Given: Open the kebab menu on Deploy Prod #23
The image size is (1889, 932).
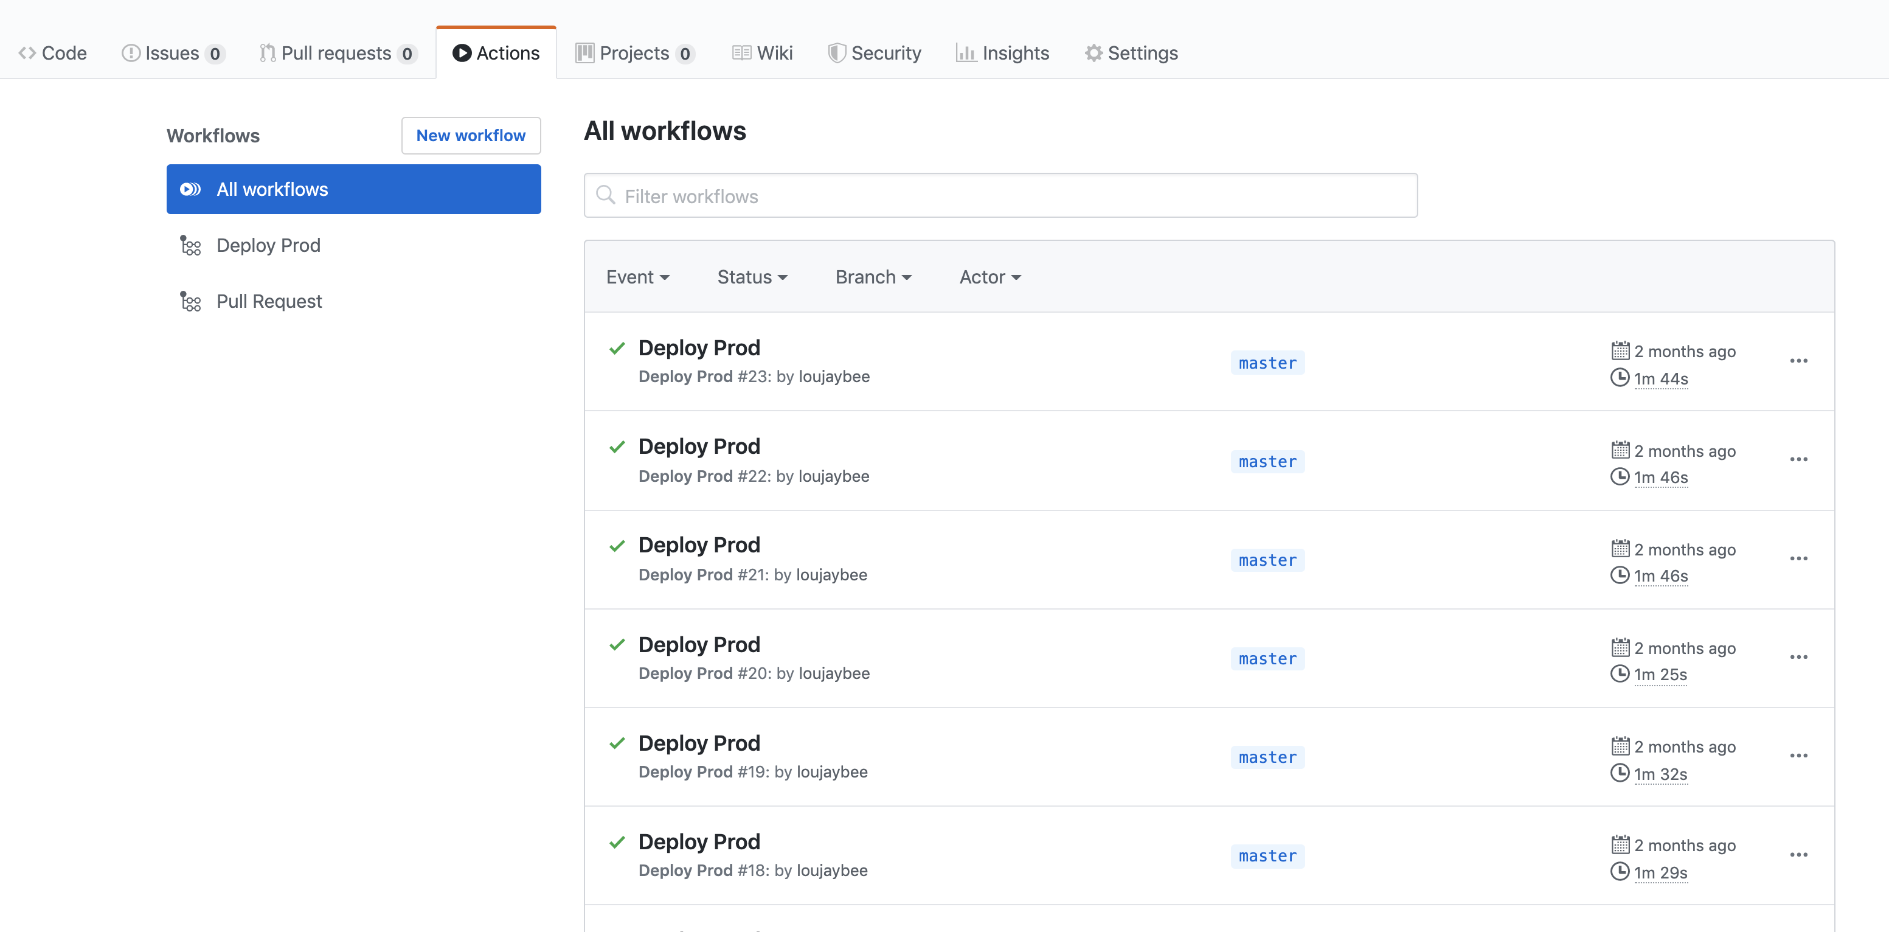Looking at the screenshot, I should pyautogui.click(x=1800, y=361).
